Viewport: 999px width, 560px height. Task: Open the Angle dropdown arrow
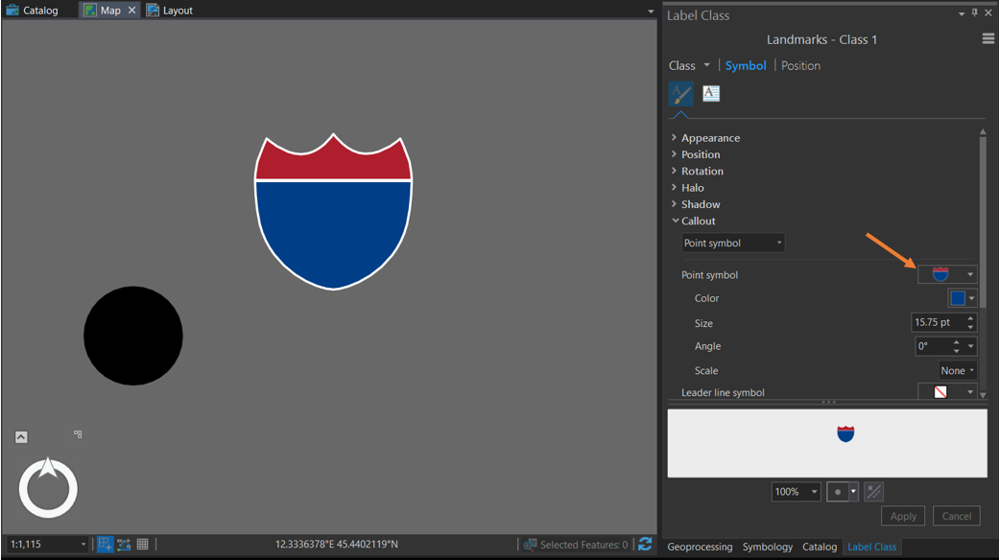coord(971,346)
